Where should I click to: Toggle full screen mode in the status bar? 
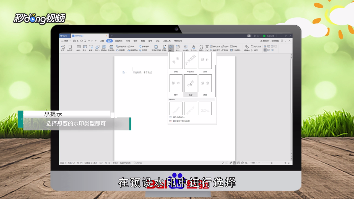(x=223, y=163)
